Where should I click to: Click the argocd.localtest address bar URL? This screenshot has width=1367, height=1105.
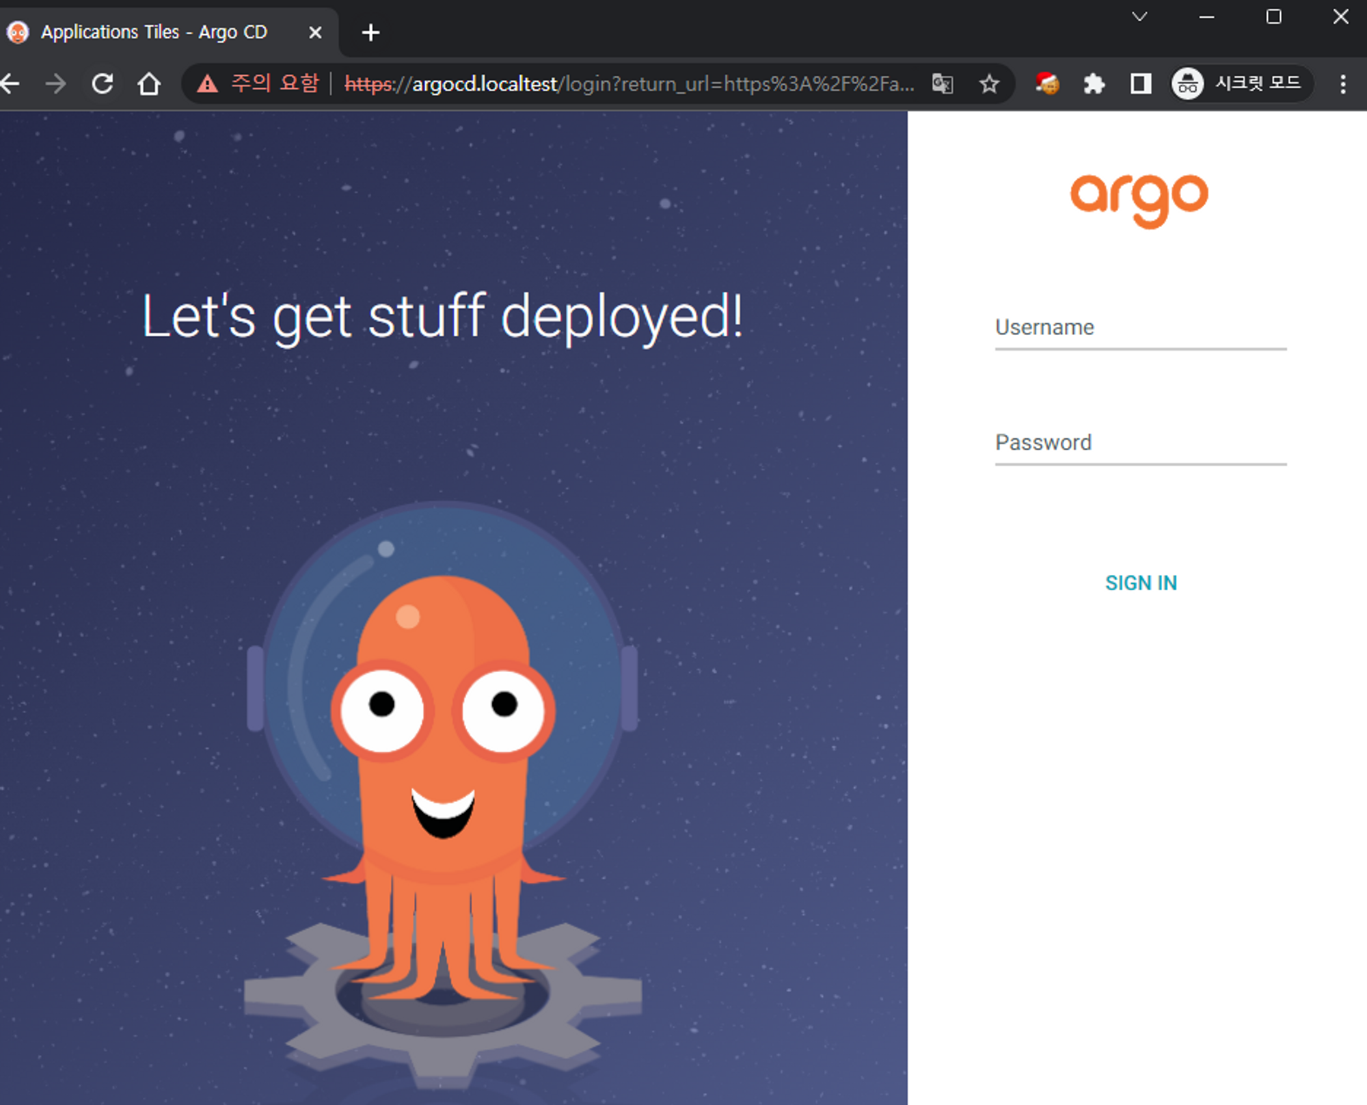615,84
